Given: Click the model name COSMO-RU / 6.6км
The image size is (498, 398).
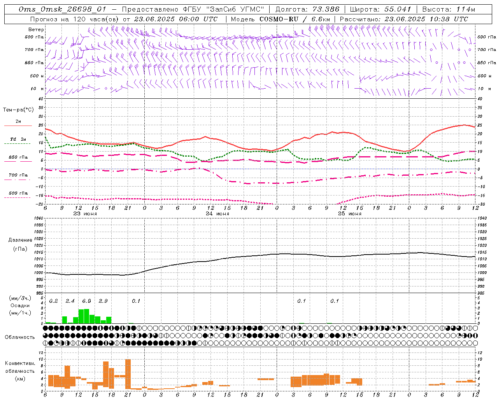Looking at the screenshot, I should (x=295, y=19).
